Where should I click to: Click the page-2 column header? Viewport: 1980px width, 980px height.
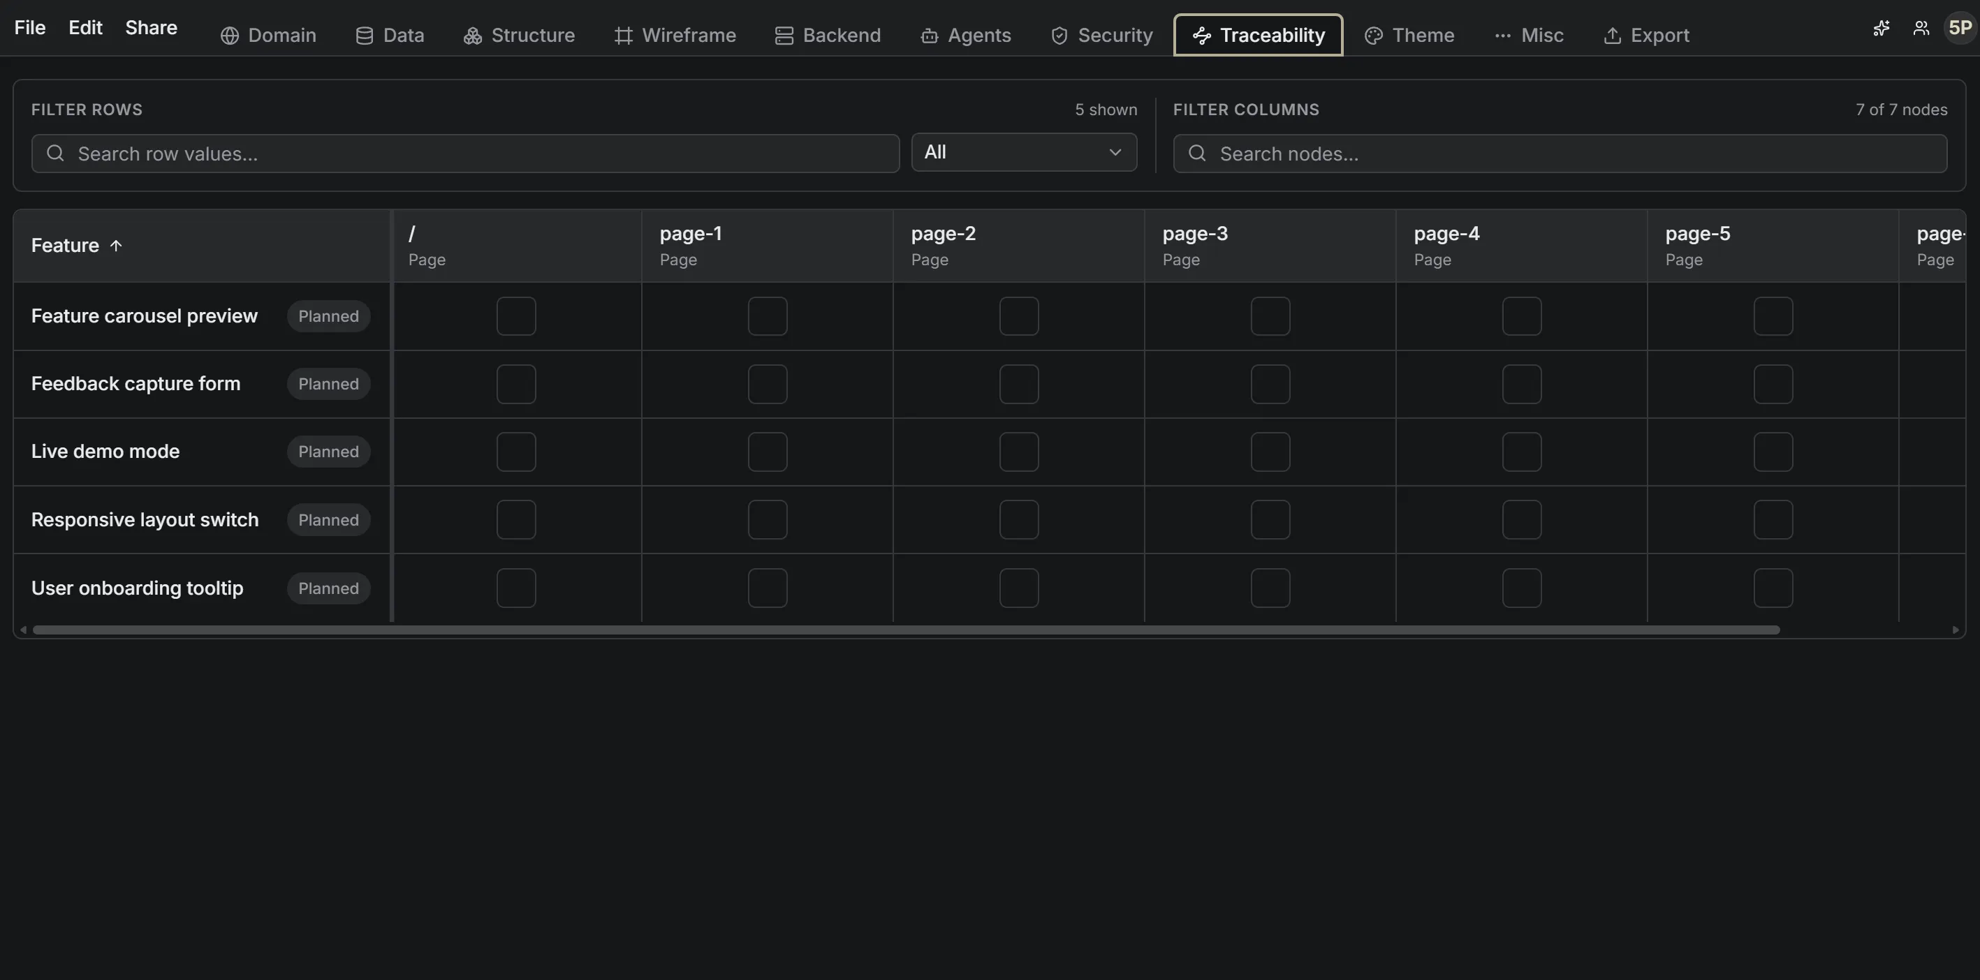[1018, 246]
